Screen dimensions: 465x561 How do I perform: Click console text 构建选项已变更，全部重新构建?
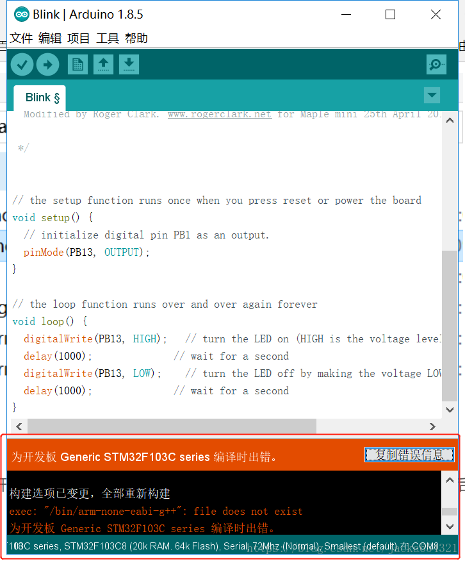click(90, 494)
